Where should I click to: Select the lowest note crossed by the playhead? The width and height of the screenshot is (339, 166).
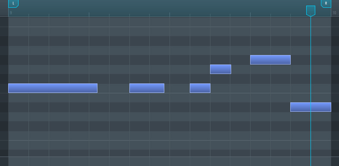(311, 107)
